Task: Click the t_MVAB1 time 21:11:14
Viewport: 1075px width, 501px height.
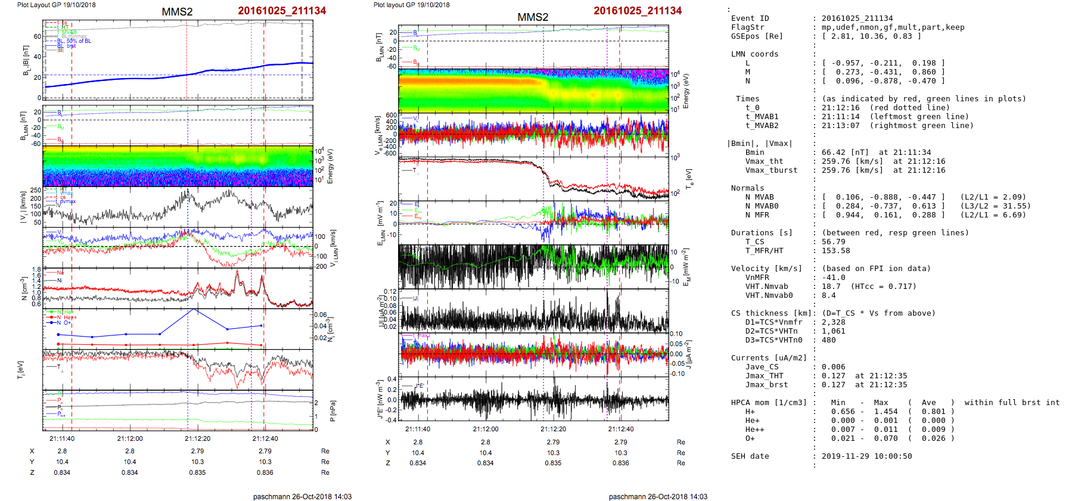Action: (840, 117)
